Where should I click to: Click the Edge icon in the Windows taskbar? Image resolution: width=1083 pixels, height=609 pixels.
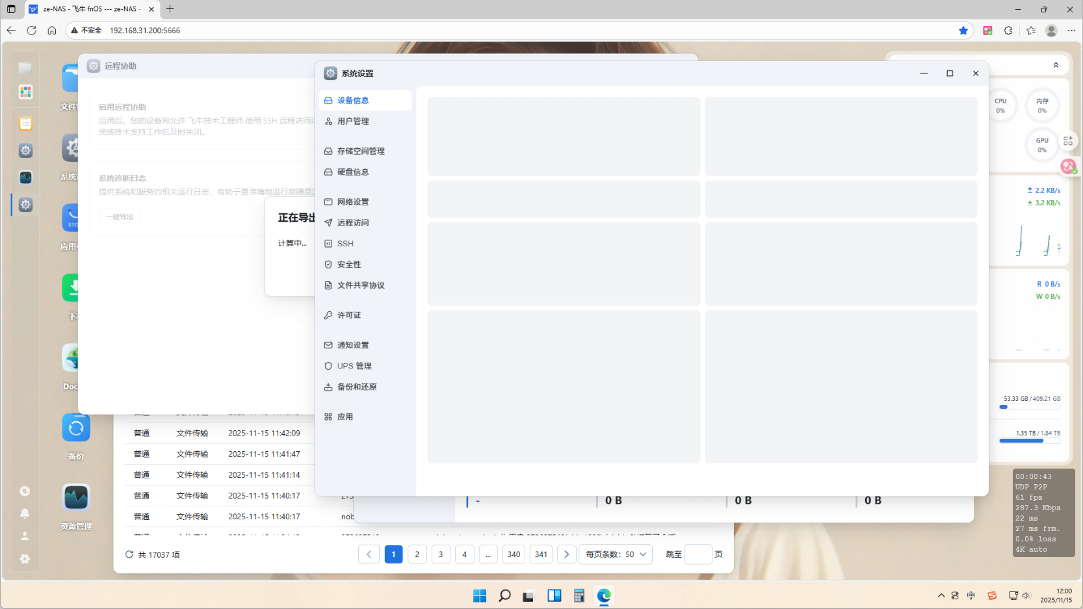pos(604,595)
